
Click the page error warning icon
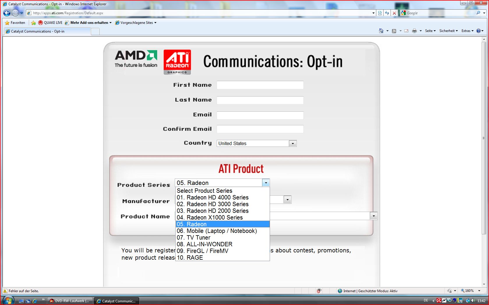pos(5,291)
